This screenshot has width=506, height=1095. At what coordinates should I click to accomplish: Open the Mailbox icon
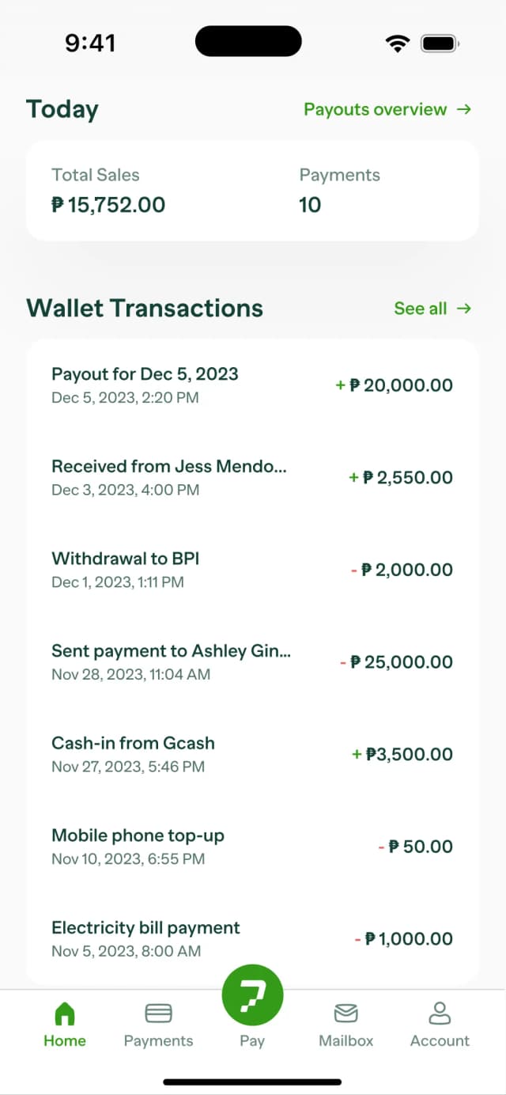346,1012
